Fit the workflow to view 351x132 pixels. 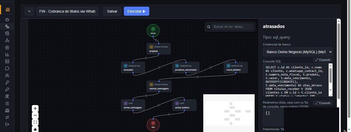(35, 122)
